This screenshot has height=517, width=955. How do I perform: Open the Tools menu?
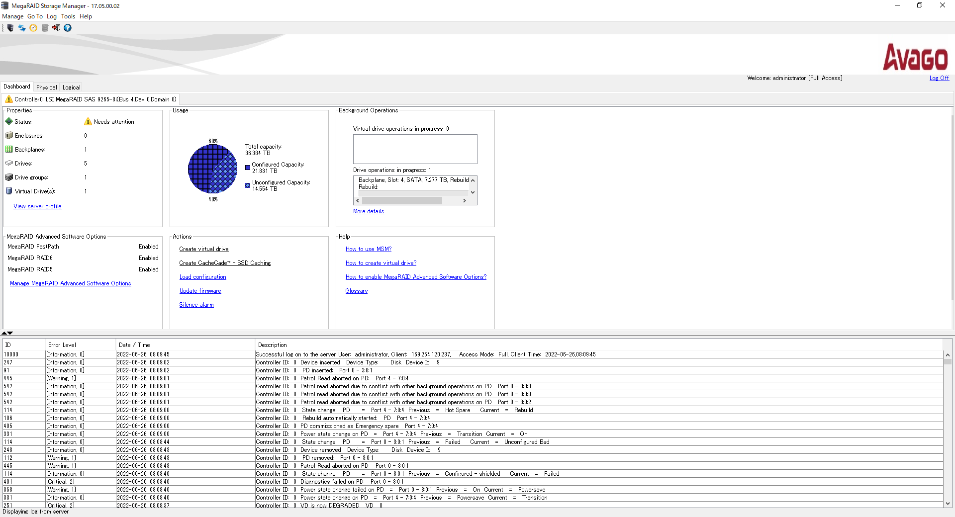[68, 16]
